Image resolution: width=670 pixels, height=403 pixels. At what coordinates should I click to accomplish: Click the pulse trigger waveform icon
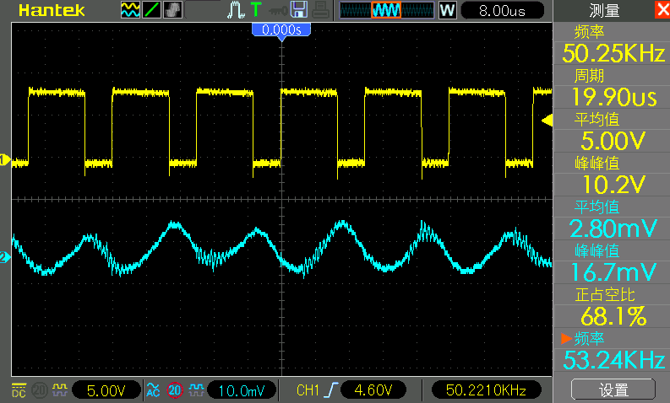coord(236,10)
